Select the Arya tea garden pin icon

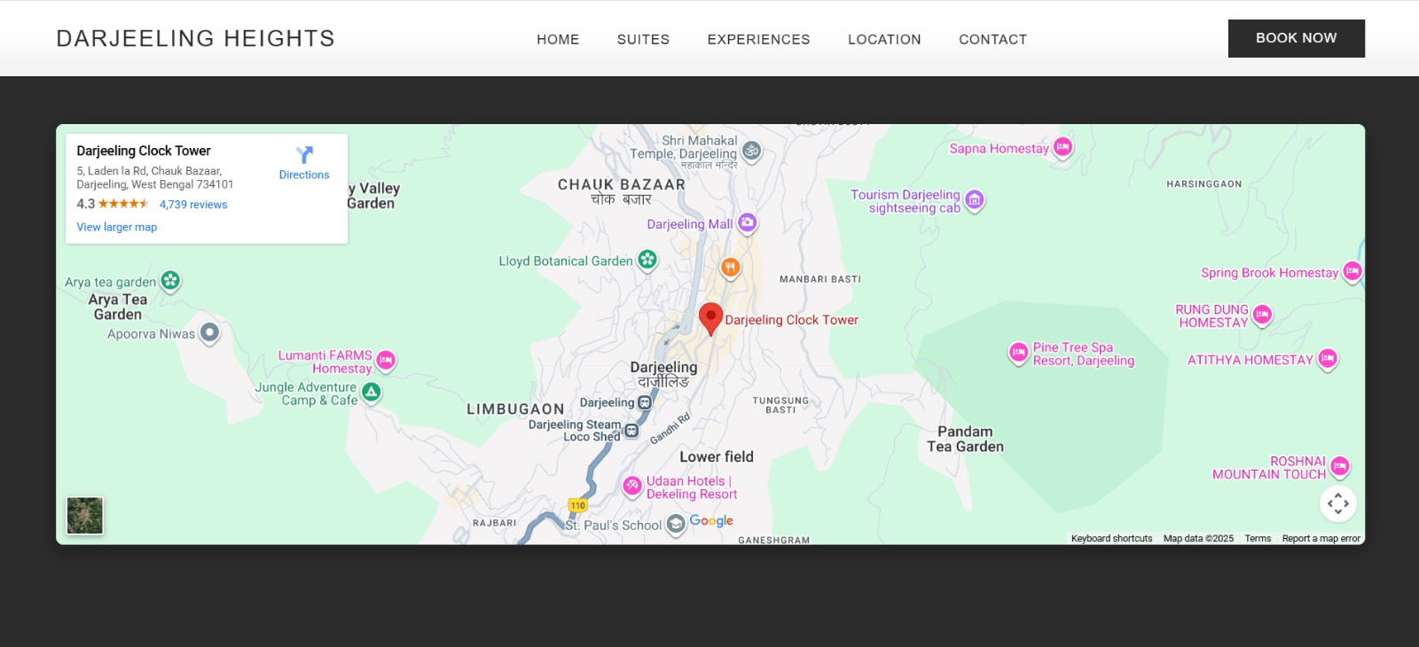[170, 282]
